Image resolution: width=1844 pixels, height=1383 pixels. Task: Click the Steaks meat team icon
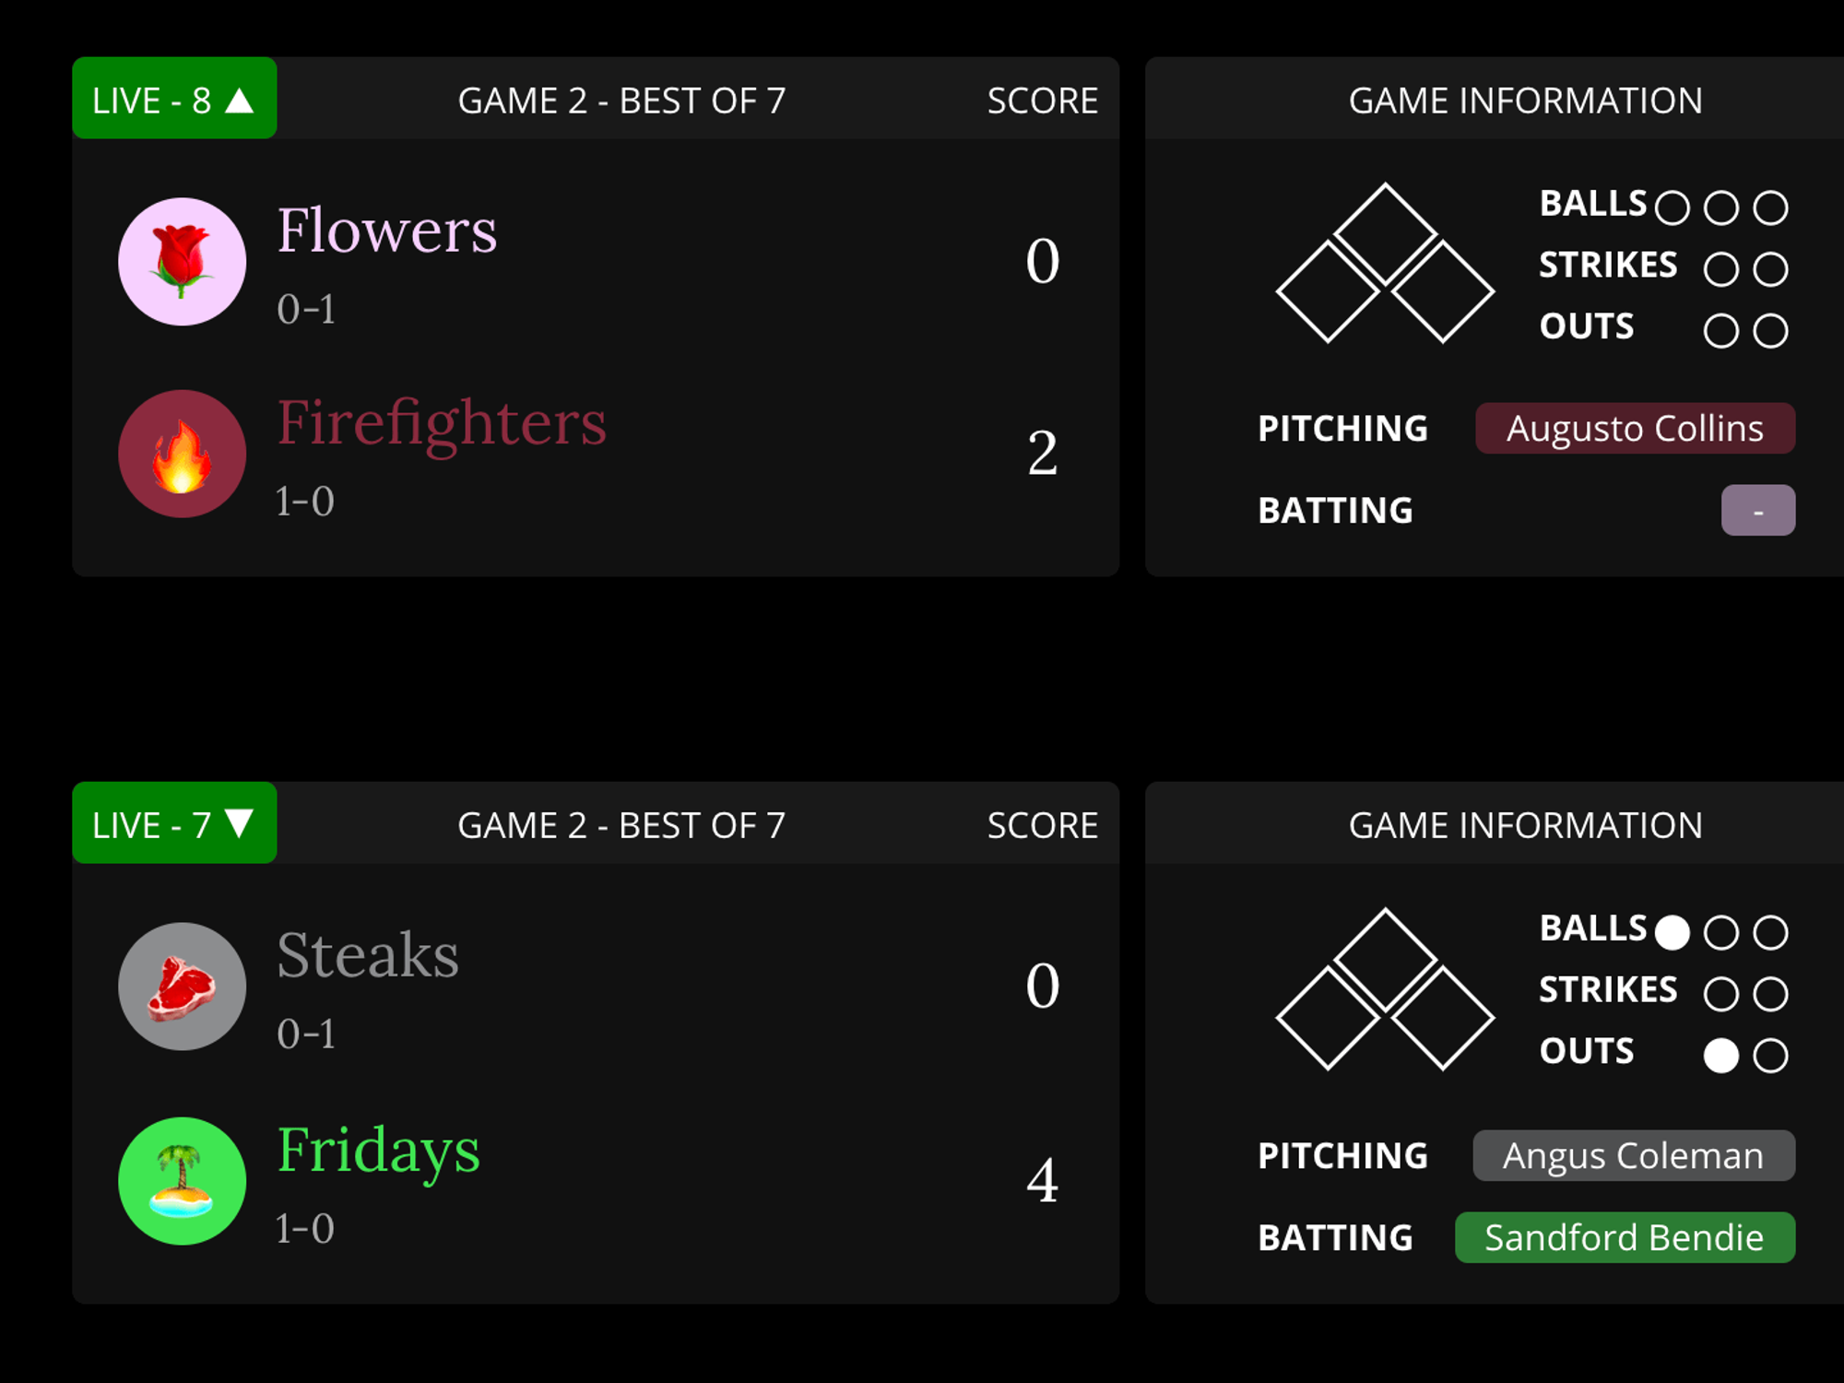[182, 987]
